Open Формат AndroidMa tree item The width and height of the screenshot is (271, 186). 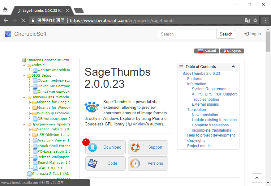54,70
